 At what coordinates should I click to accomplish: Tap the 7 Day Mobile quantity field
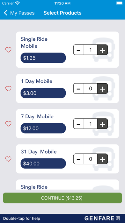(91, 124)
